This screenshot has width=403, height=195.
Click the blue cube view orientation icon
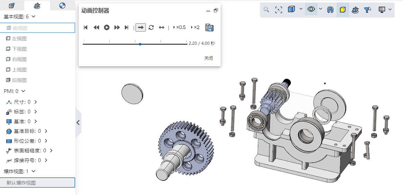click(x=291, y=9)
